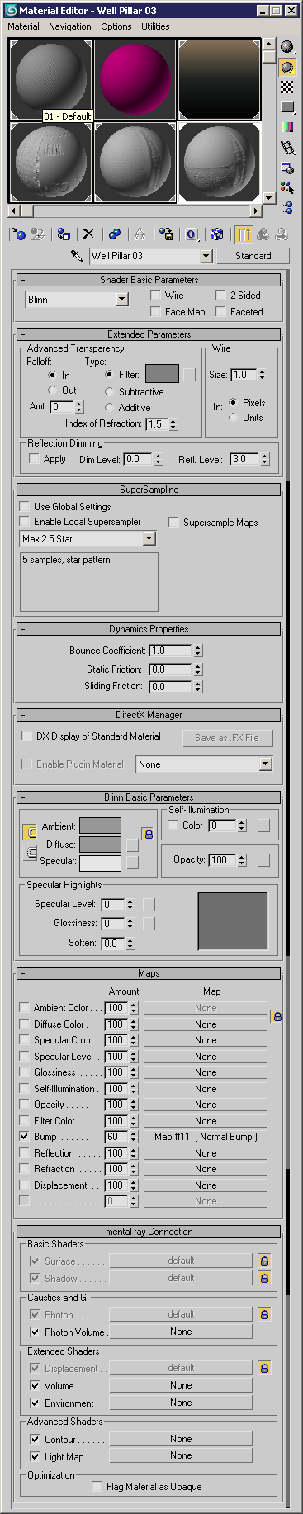303x1514 pixels.
Task: Open the DirectX plugin material None dropdown
Action: [265, 764]
